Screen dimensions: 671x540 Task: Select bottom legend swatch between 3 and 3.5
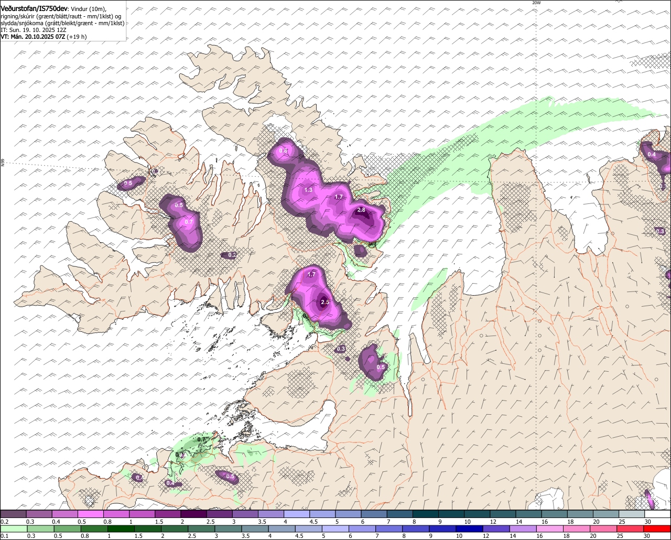[229, 529]
